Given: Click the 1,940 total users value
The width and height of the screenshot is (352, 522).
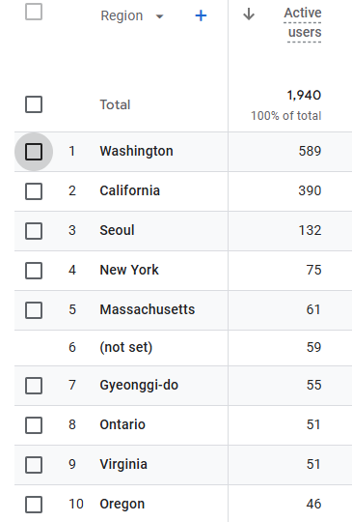Looking at the screenshot, I should pos(304,95).
